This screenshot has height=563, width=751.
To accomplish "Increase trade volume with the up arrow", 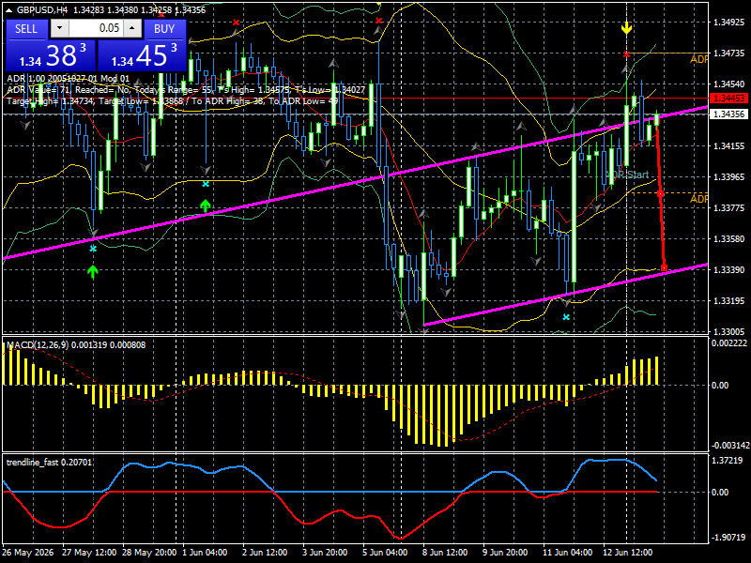I will point(132,28).
